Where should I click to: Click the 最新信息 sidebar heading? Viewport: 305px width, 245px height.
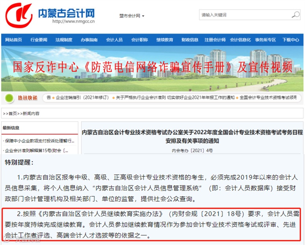pos(11,128)
